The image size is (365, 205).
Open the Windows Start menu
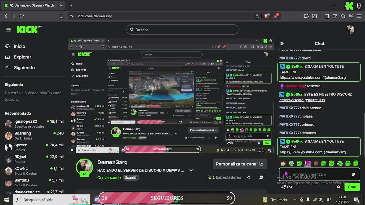click(x=6, y=200)
